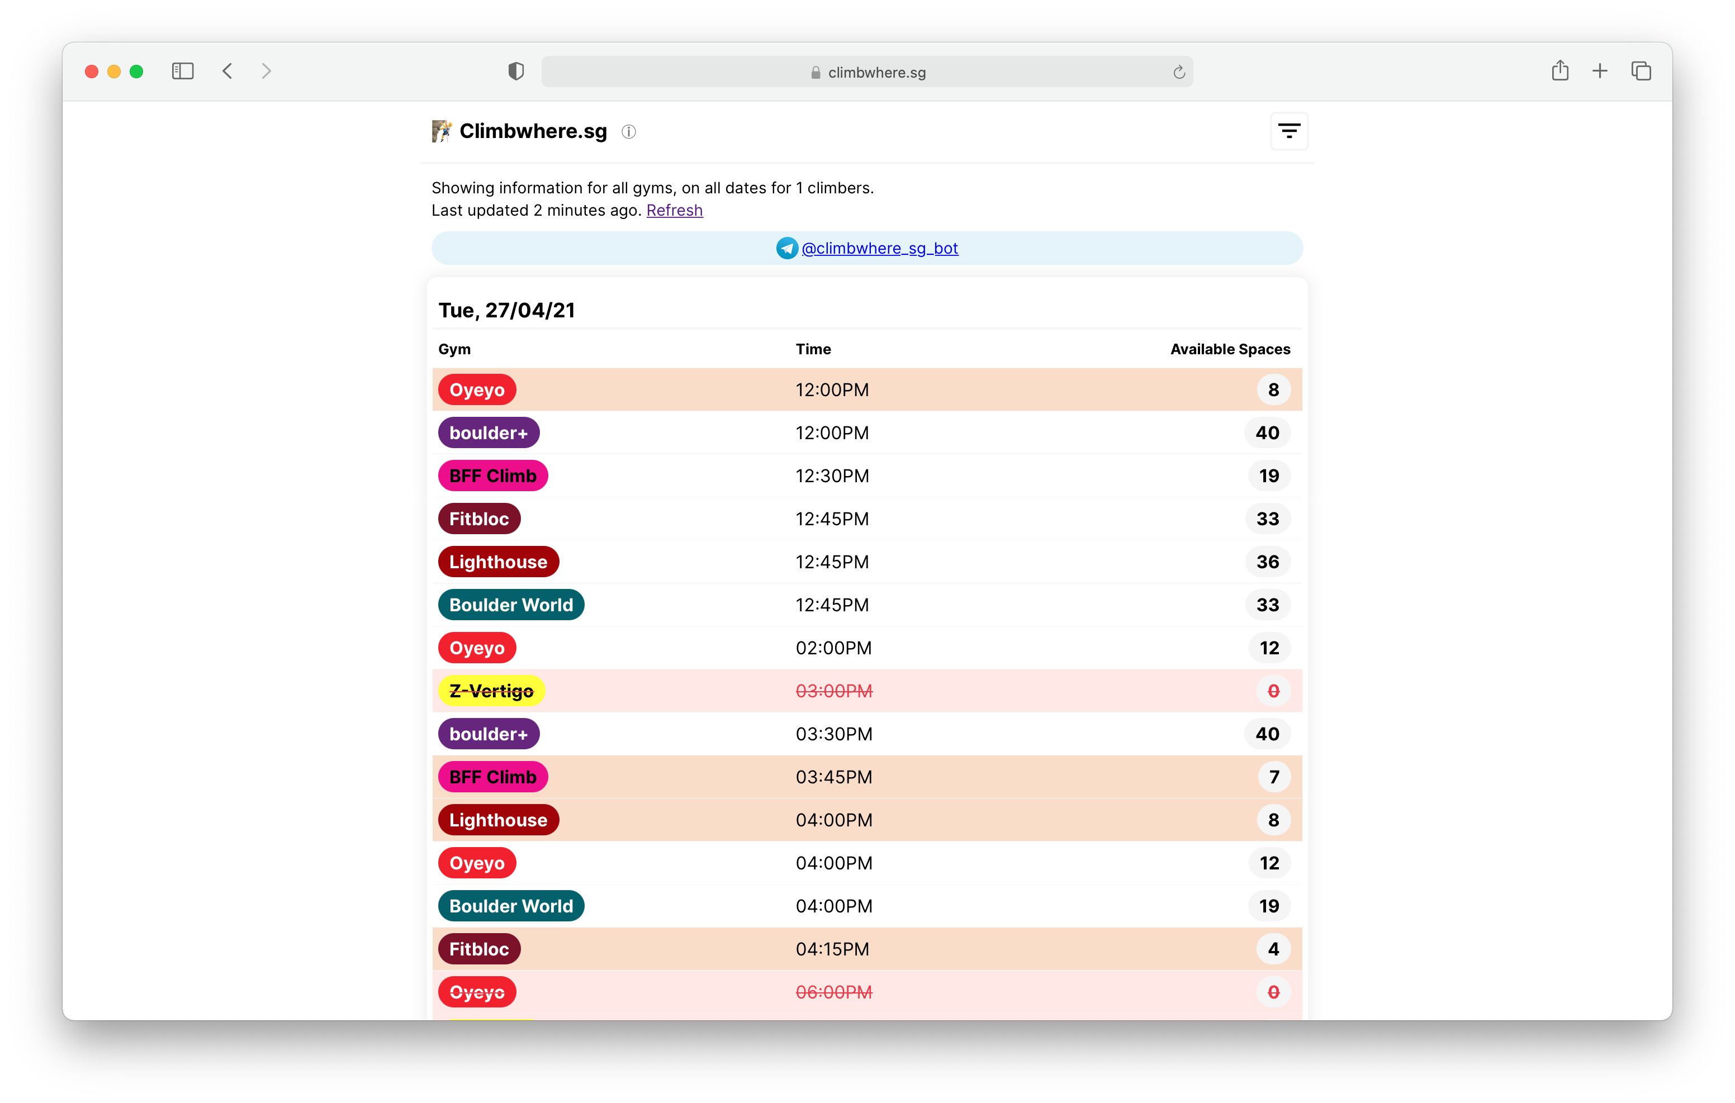Select the BFF Climb tag at 03:45PM

point(493,777)
